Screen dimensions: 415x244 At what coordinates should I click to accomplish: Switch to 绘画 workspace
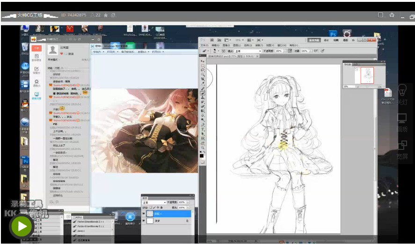point(336,40)
